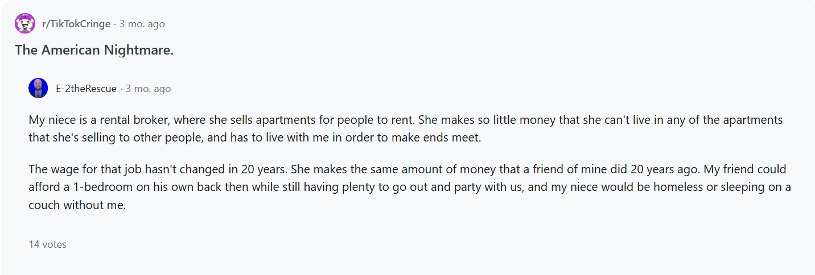Open "The American Nightmare." post title
815x275 pixels.
coord(94,50)
